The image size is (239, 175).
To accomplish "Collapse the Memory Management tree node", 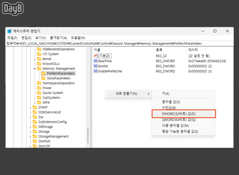I will pyautogui.click(x=35, y=68).
